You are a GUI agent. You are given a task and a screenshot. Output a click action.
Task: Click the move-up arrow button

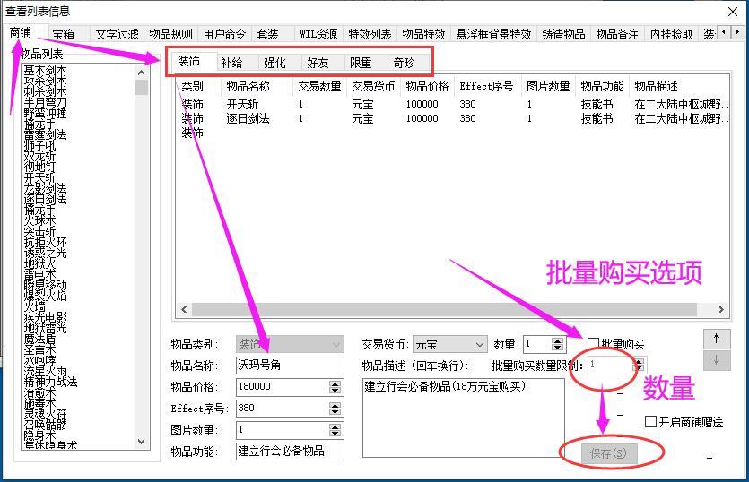(716, 340)
